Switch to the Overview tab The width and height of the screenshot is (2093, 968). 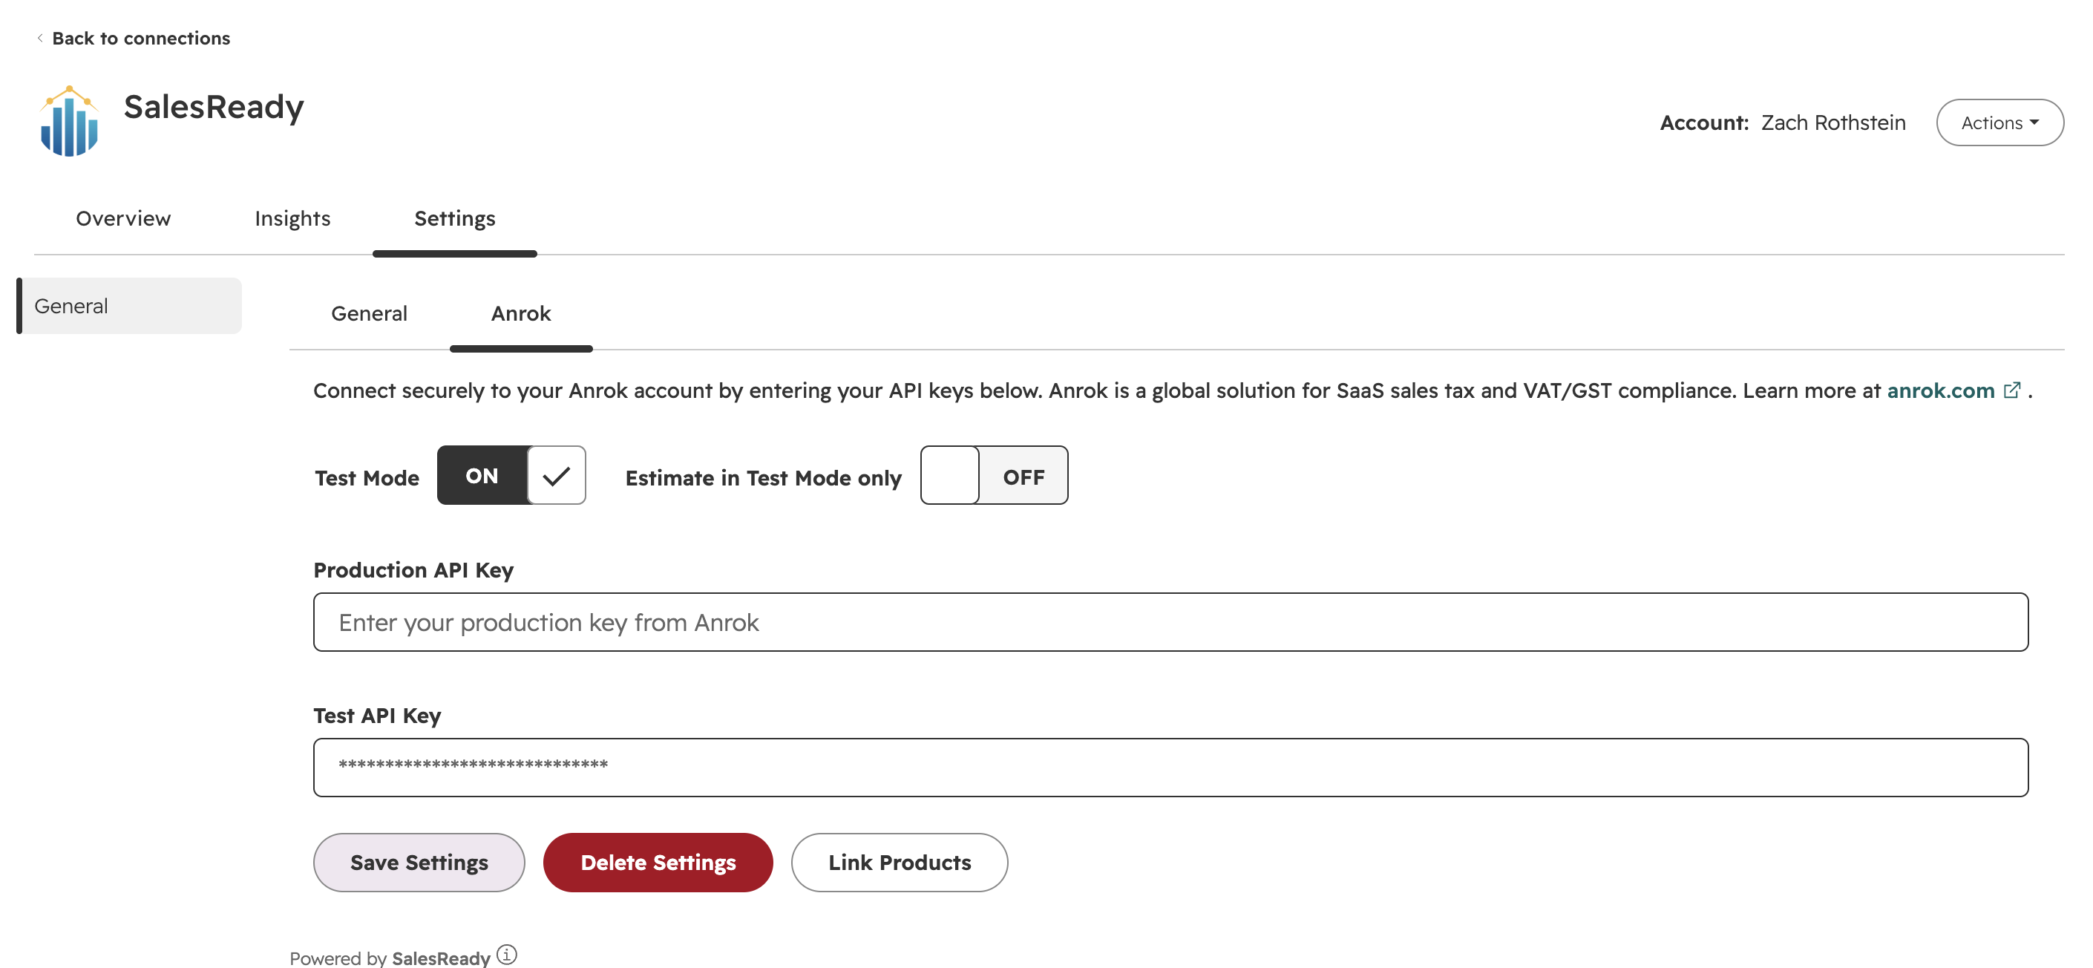coord(123,219)
